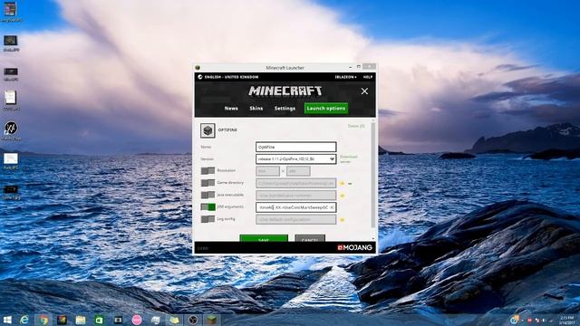Open the OBS Studio taskbar icon
Viewport: 580px width, 326px height.
pyautogui.click(x=193, y=320)
